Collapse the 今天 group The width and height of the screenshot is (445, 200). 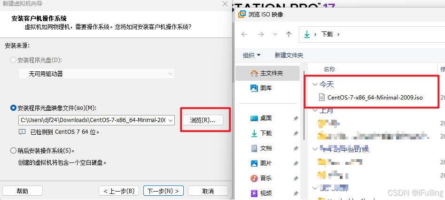(x=314, y=84)
